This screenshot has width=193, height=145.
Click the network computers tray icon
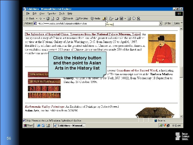click(168, 125)
